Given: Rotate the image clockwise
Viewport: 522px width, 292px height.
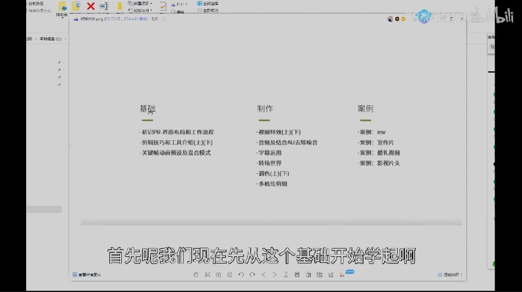Looking at the screenshot, I should point(252,275).
